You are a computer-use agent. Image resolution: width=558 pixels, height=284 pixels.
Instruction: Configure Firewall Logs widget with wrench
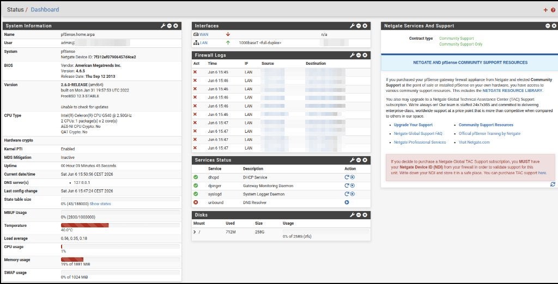[353, 55]
